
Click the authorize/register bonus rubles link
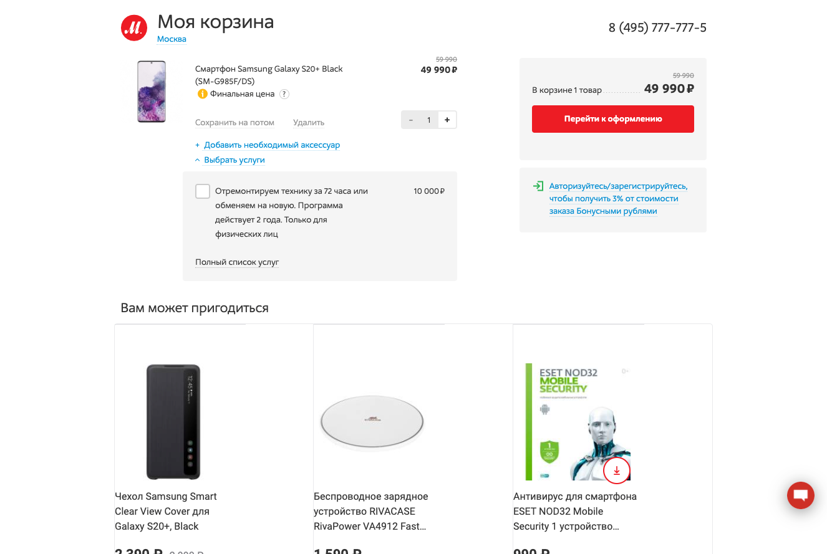[x=617, y=199]
